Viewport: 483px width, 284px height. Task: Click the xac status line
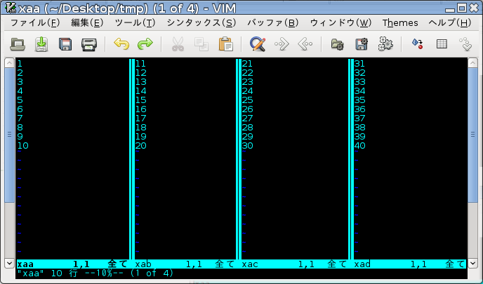click(295, 264)
